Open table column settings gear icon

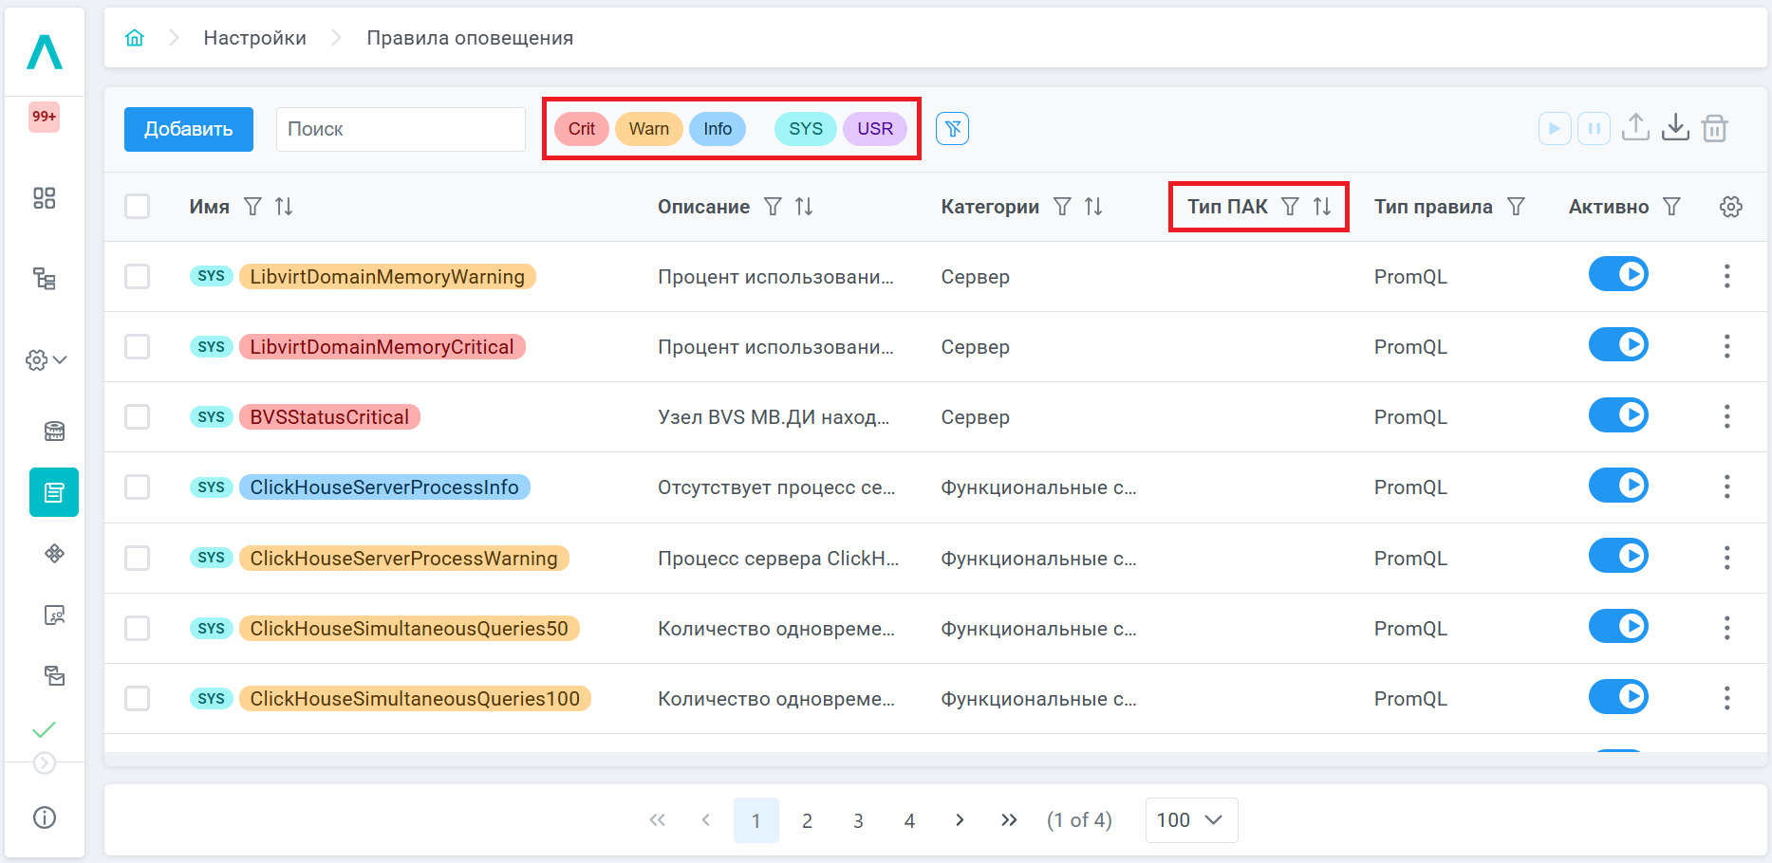(x=1730, y=207)
